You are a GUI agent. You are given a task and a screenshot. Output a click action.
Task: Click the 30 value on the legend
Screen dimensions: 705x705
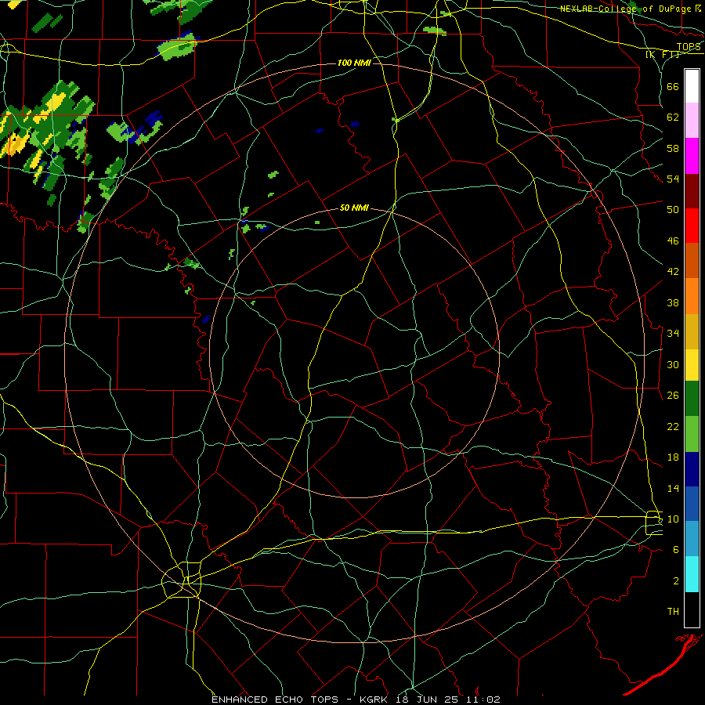(673, 364)
